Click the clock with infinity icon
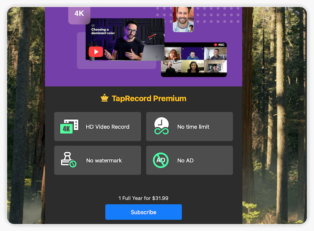The image size is (314, 231). point(161,126)
